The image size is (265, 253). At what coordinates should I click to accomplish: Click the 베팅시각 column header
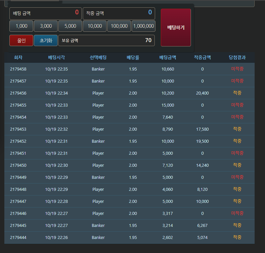(56, 57)
